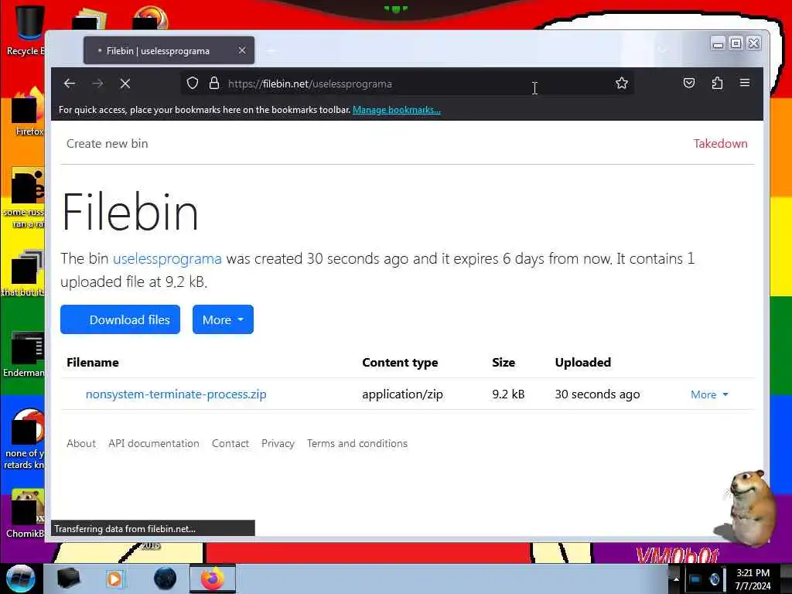Open the black box taskbar icon
792x594 pixels.
[x=68, y=579]
